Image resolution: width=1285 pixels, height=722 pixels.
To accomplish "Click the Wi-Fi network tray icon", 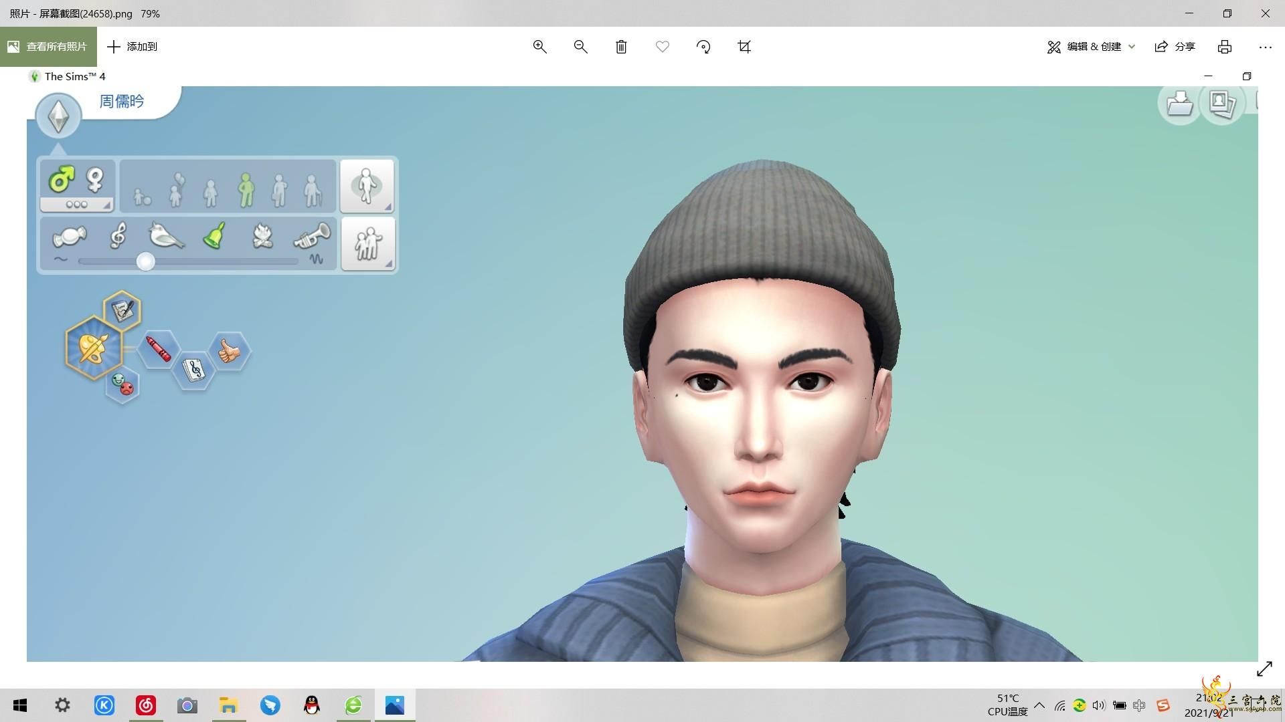I will [x=1059, y=705].
